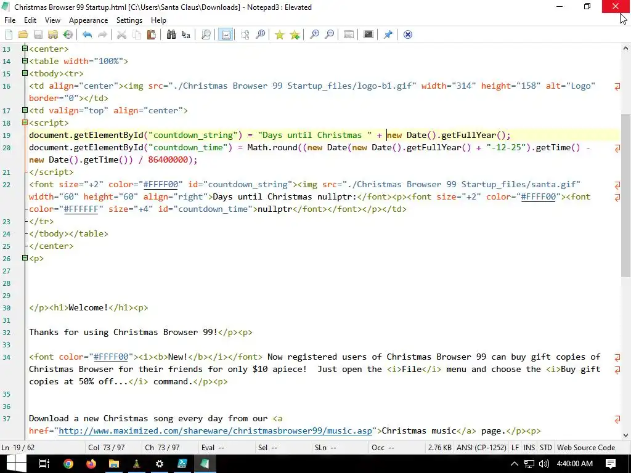Select line 20 via its line number

pos(6,148)
